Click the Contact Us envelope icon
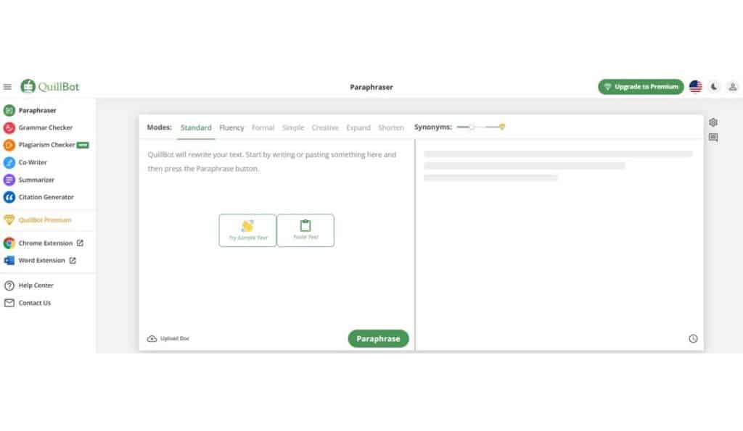 [x=9, y=303]
